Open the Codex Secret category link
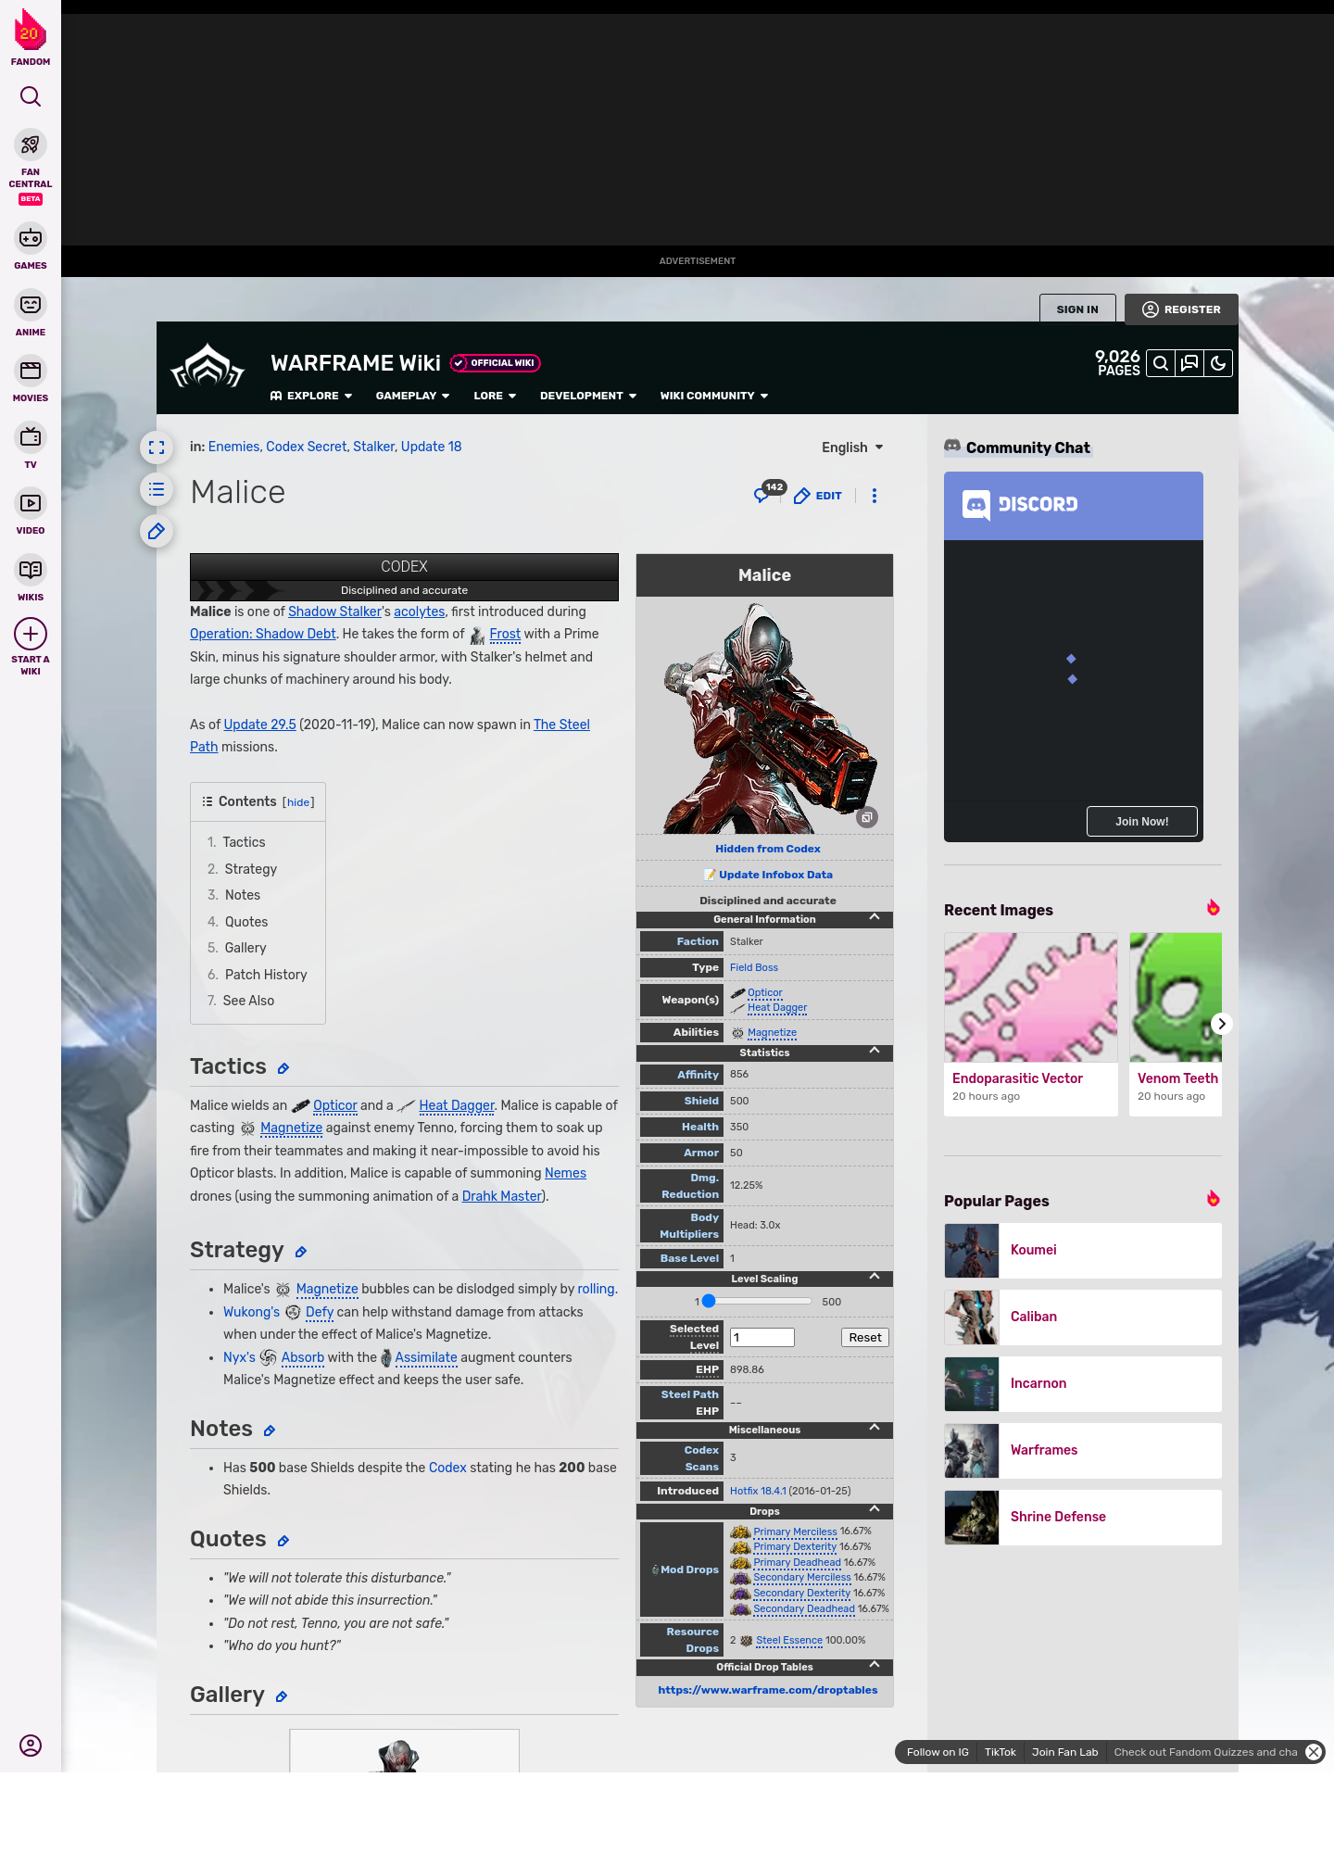Screen dimensions: 1334x1853 pyautogui.click(x=307, y=447)
